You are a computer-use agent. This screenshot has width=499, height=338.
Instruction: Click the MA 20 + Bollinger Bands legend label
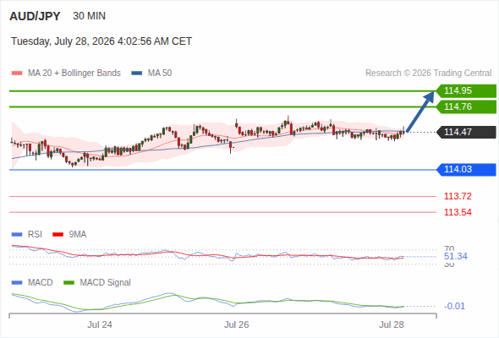click(74, 74)
